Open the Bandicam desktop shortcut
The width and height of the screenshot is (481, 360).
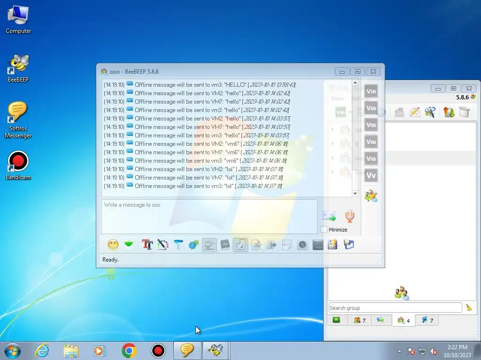coord(18,165)
